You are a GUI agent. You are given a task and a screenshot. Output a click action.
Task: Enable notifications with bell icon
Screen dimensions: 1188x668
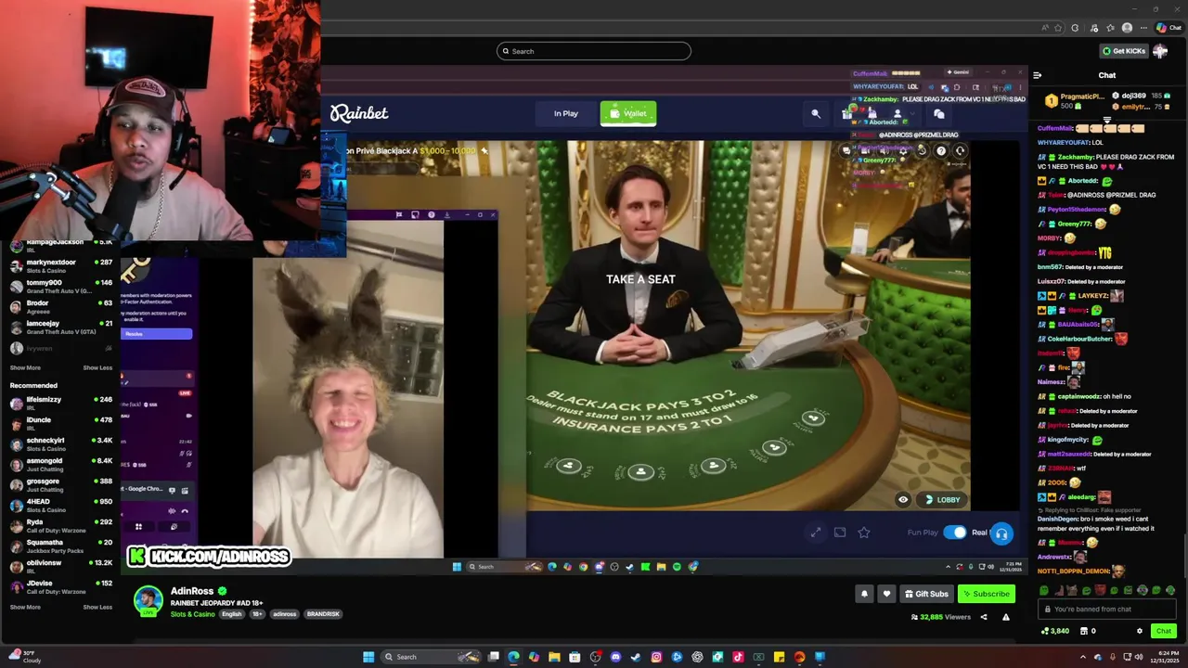tap(864, 594)
